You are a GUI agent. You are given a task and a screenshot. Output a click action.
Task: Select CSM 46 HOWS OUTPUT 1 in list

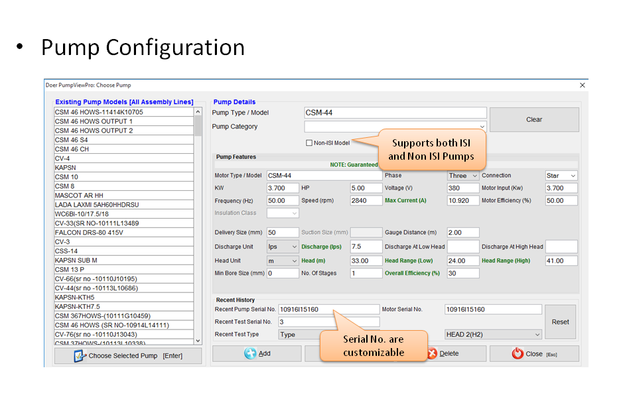pos(94,121)
